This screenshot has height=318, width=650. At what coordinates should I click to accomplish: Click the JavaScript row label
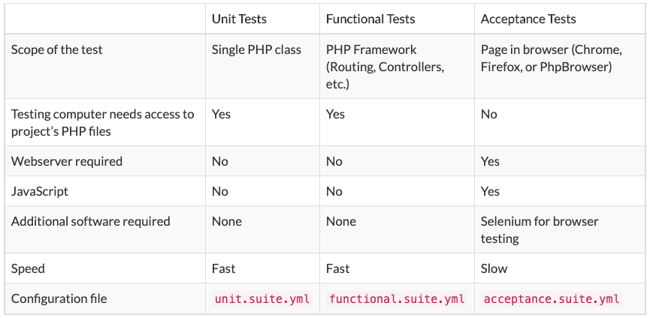(x=39, y=191)
